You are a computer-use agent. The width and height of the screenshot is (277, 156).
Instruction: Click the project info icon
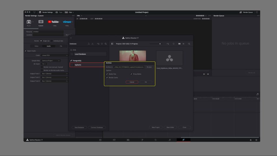tap(173, 44)
